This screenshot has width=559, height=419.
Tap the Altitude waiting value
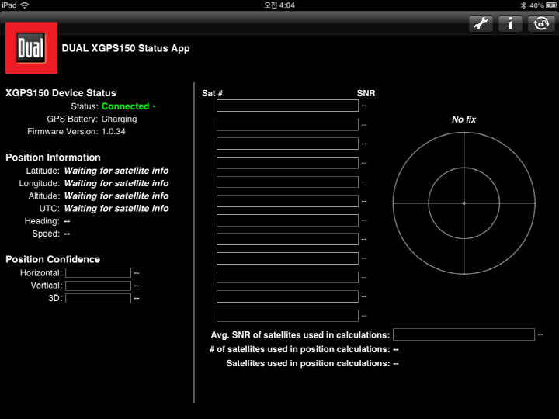pos(116,196)
